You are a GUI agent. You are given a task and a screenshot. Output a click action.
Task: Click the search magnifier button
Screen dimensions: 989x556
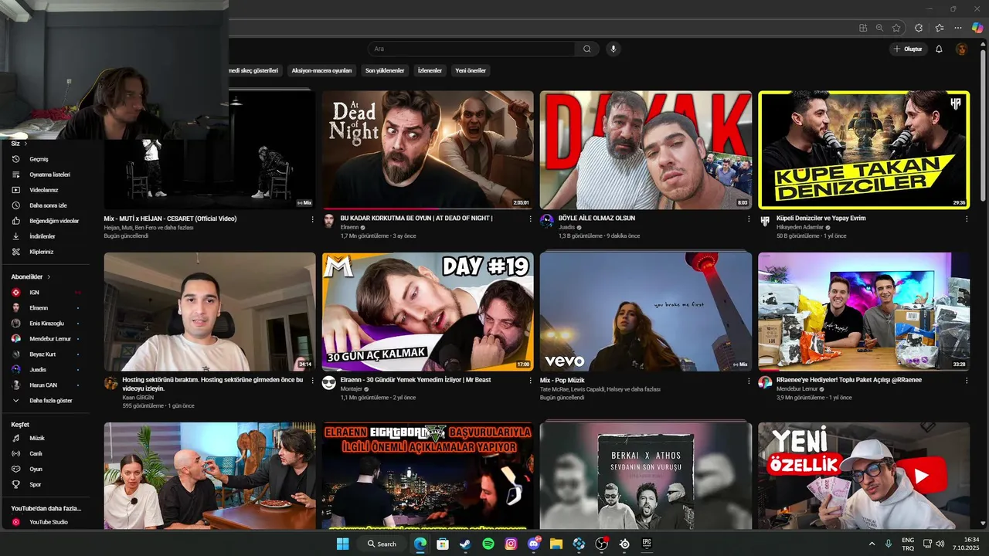click(587, 49)
